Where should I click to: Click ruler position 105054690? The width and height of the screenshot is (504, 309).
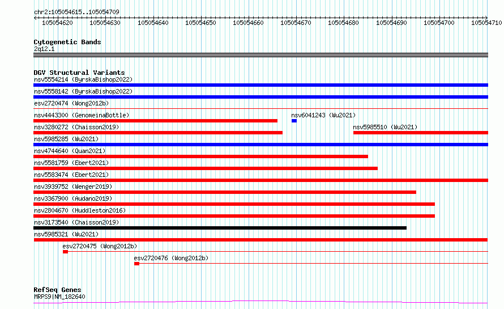tap(391, 23)
